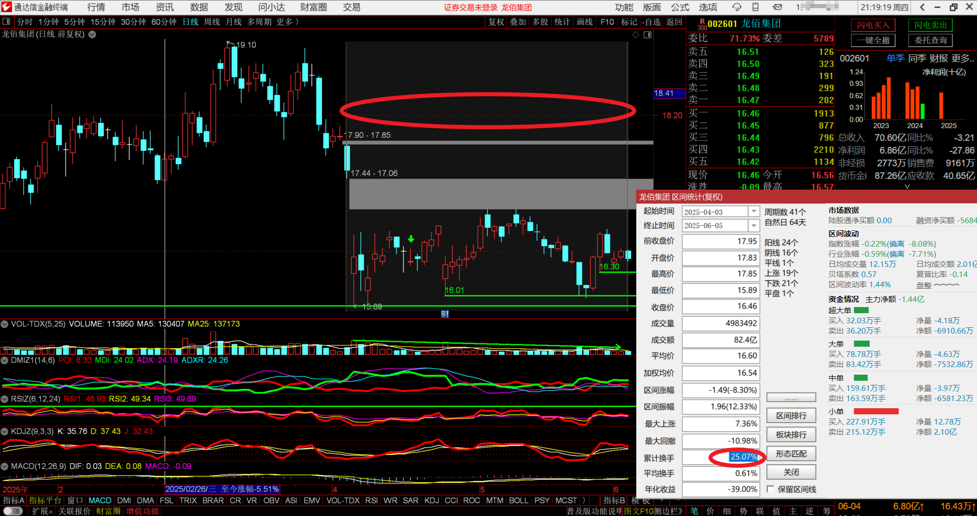Click the 2025/02/26 date marker on timeline
The width and height of the screenshot is (977, 516).
222,489
